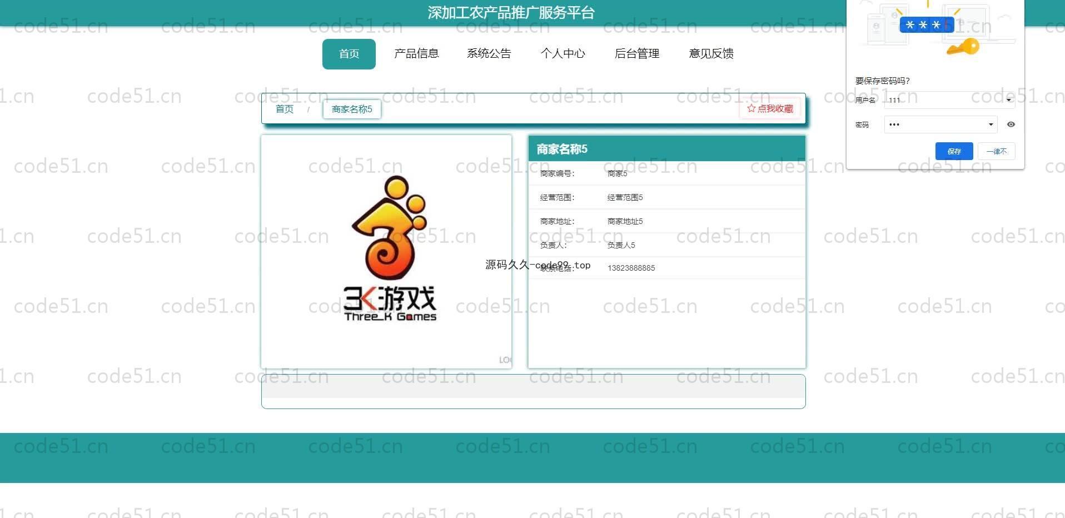Show password with the eye icon
Viewport: 1065px width, 518px height.
click(1011, 124)
